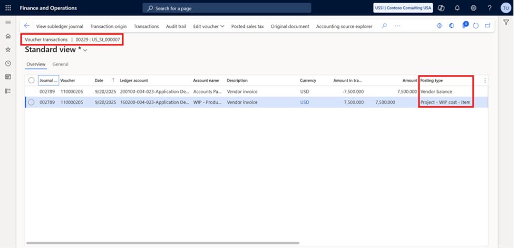Screen dimensions: 515x249
Task: Expand Edit voucher dropdown
Action: point(209,26)
